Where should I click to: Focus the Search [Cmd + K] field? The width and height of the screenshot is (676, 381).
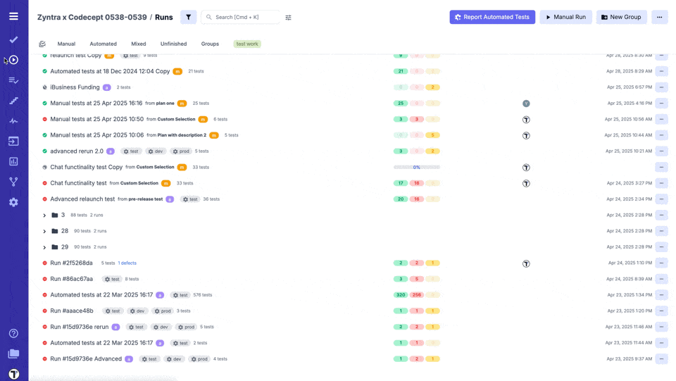pyautogui.click(x=240, y=17)
